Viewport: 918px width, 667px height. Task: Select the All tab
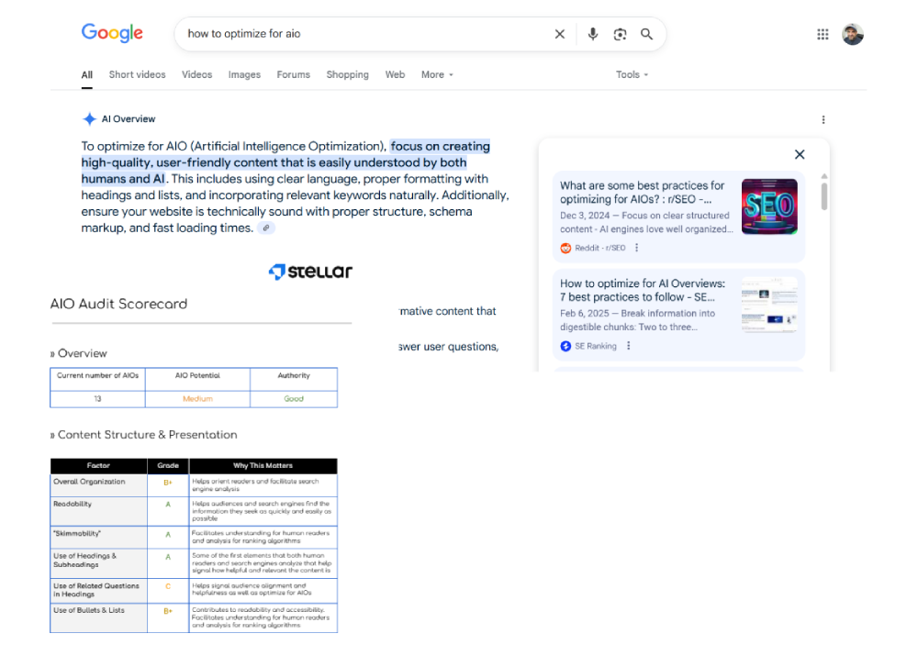(x=86, y=75)
